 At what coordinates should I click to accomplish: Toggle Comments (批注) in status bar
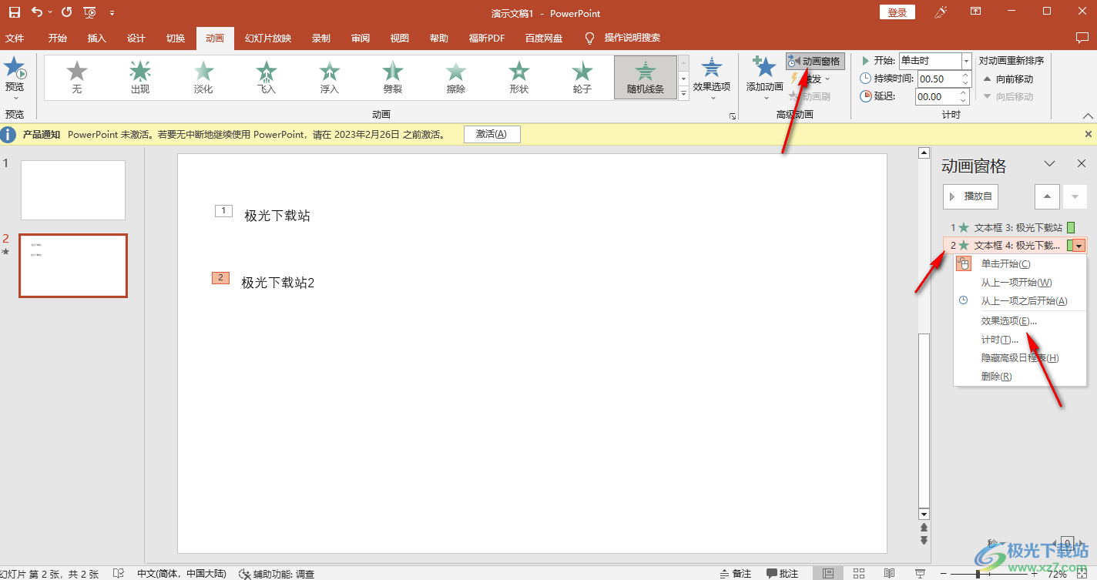click(x=783, y=574)
